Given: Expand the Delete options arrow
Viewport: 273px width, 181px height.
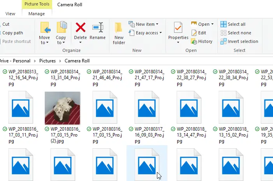Looking at the screenshot, I should tap(80, 43).
